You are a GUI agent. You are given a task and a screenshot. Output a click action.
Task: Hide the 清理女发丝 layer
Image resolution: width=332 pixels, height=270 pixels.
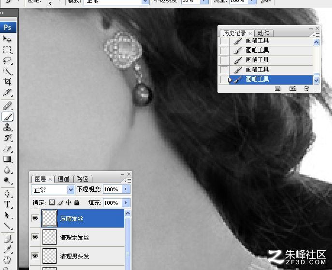35,237
